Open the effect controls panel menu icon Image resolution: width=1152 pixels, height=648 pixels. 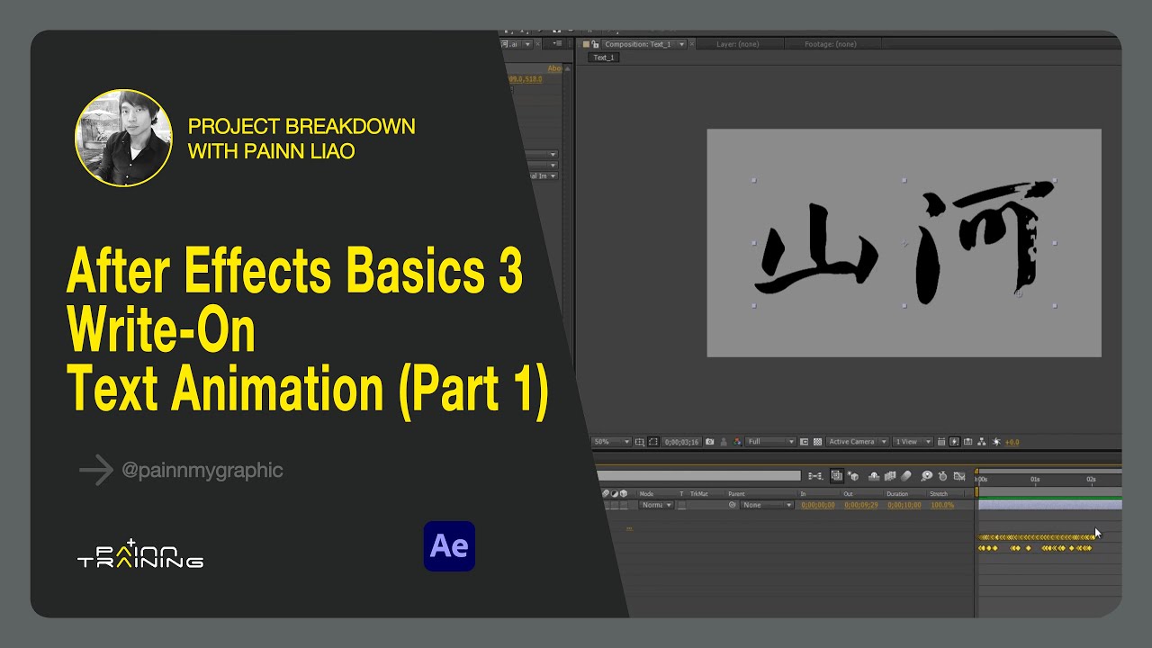click(x=558, y=43)
